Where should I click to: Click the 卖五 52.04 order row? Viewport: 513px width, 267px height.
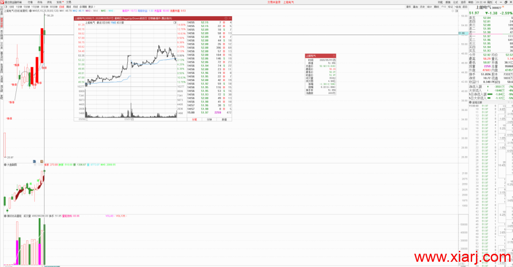(x=491, y=18)
